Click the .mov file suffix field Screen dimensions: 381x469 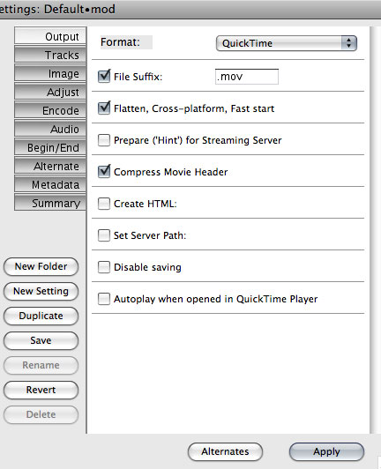(247, 77)
